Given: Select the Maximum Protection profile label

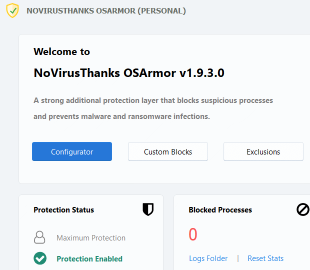Looking at the screenshot, I should pyautogui.click(x=91, y=238).
